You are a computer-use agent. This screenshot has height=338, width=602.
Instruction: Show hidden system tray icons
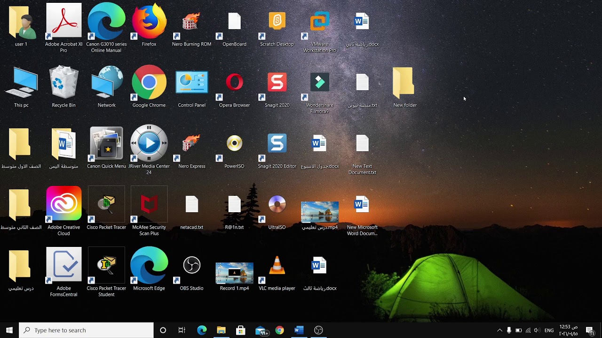pyautogui.click(x=499, y=330)
